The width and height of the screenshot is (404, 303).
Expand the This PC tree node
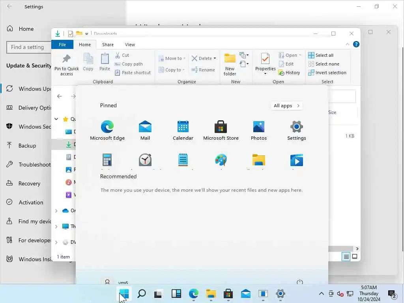click(x=56, y=226)
